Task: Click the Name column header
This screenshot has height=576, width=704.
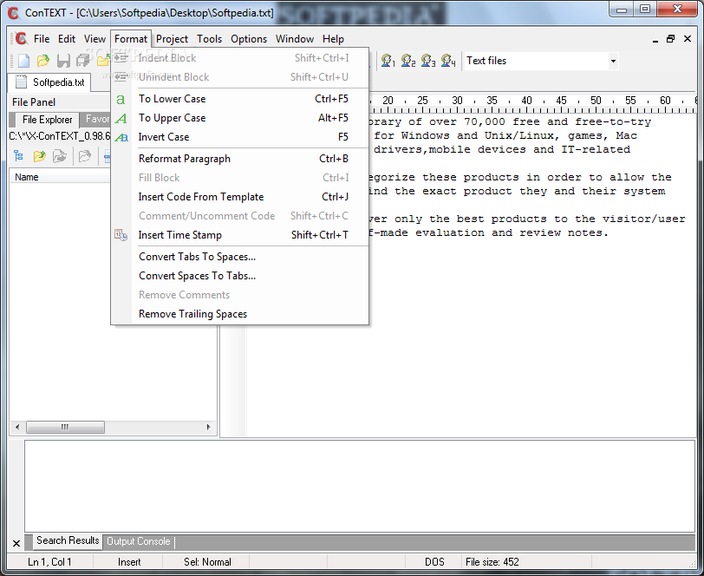Action: tap(60, 177)
